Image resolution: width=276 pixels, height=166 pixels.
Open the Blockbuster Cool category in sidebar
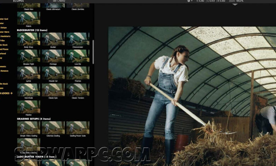pyautogui.click(x=4, y=19)
